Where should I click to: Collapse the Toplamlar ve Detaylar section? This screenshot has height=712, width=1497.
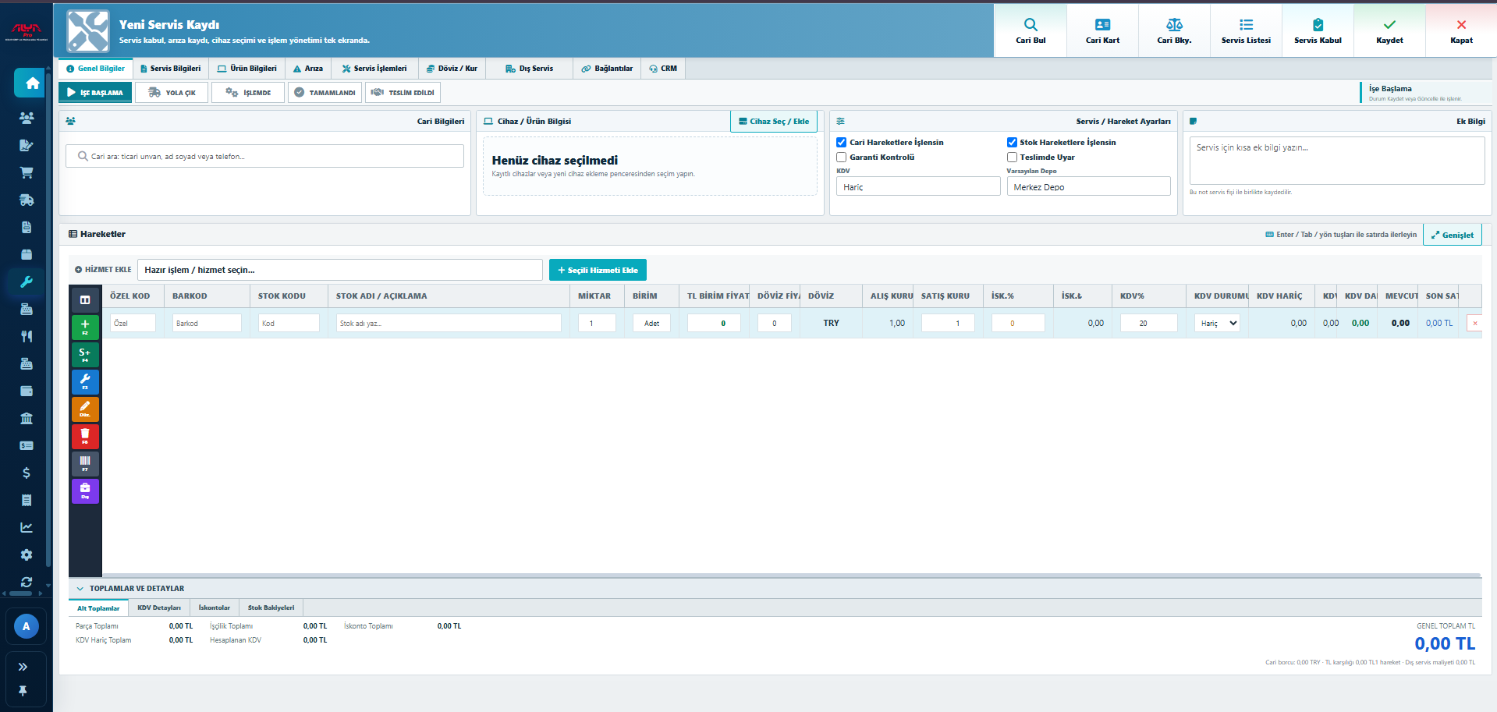click(x=80, y=589)
